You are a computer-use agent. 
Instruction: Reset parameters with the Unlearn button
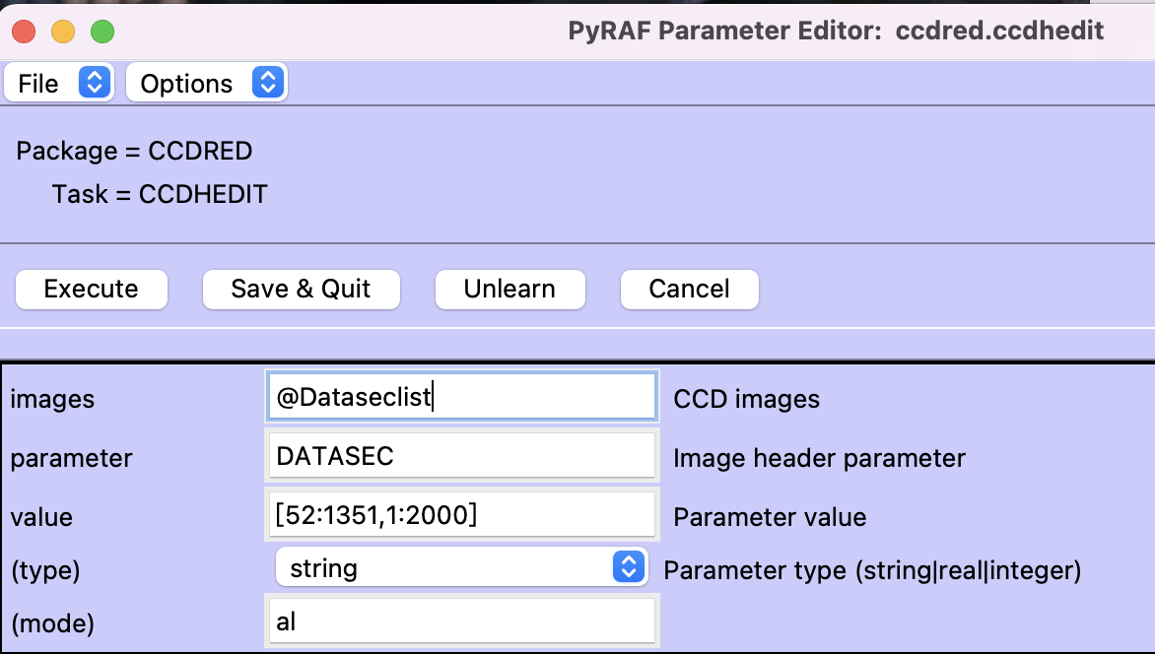point(510,289)
